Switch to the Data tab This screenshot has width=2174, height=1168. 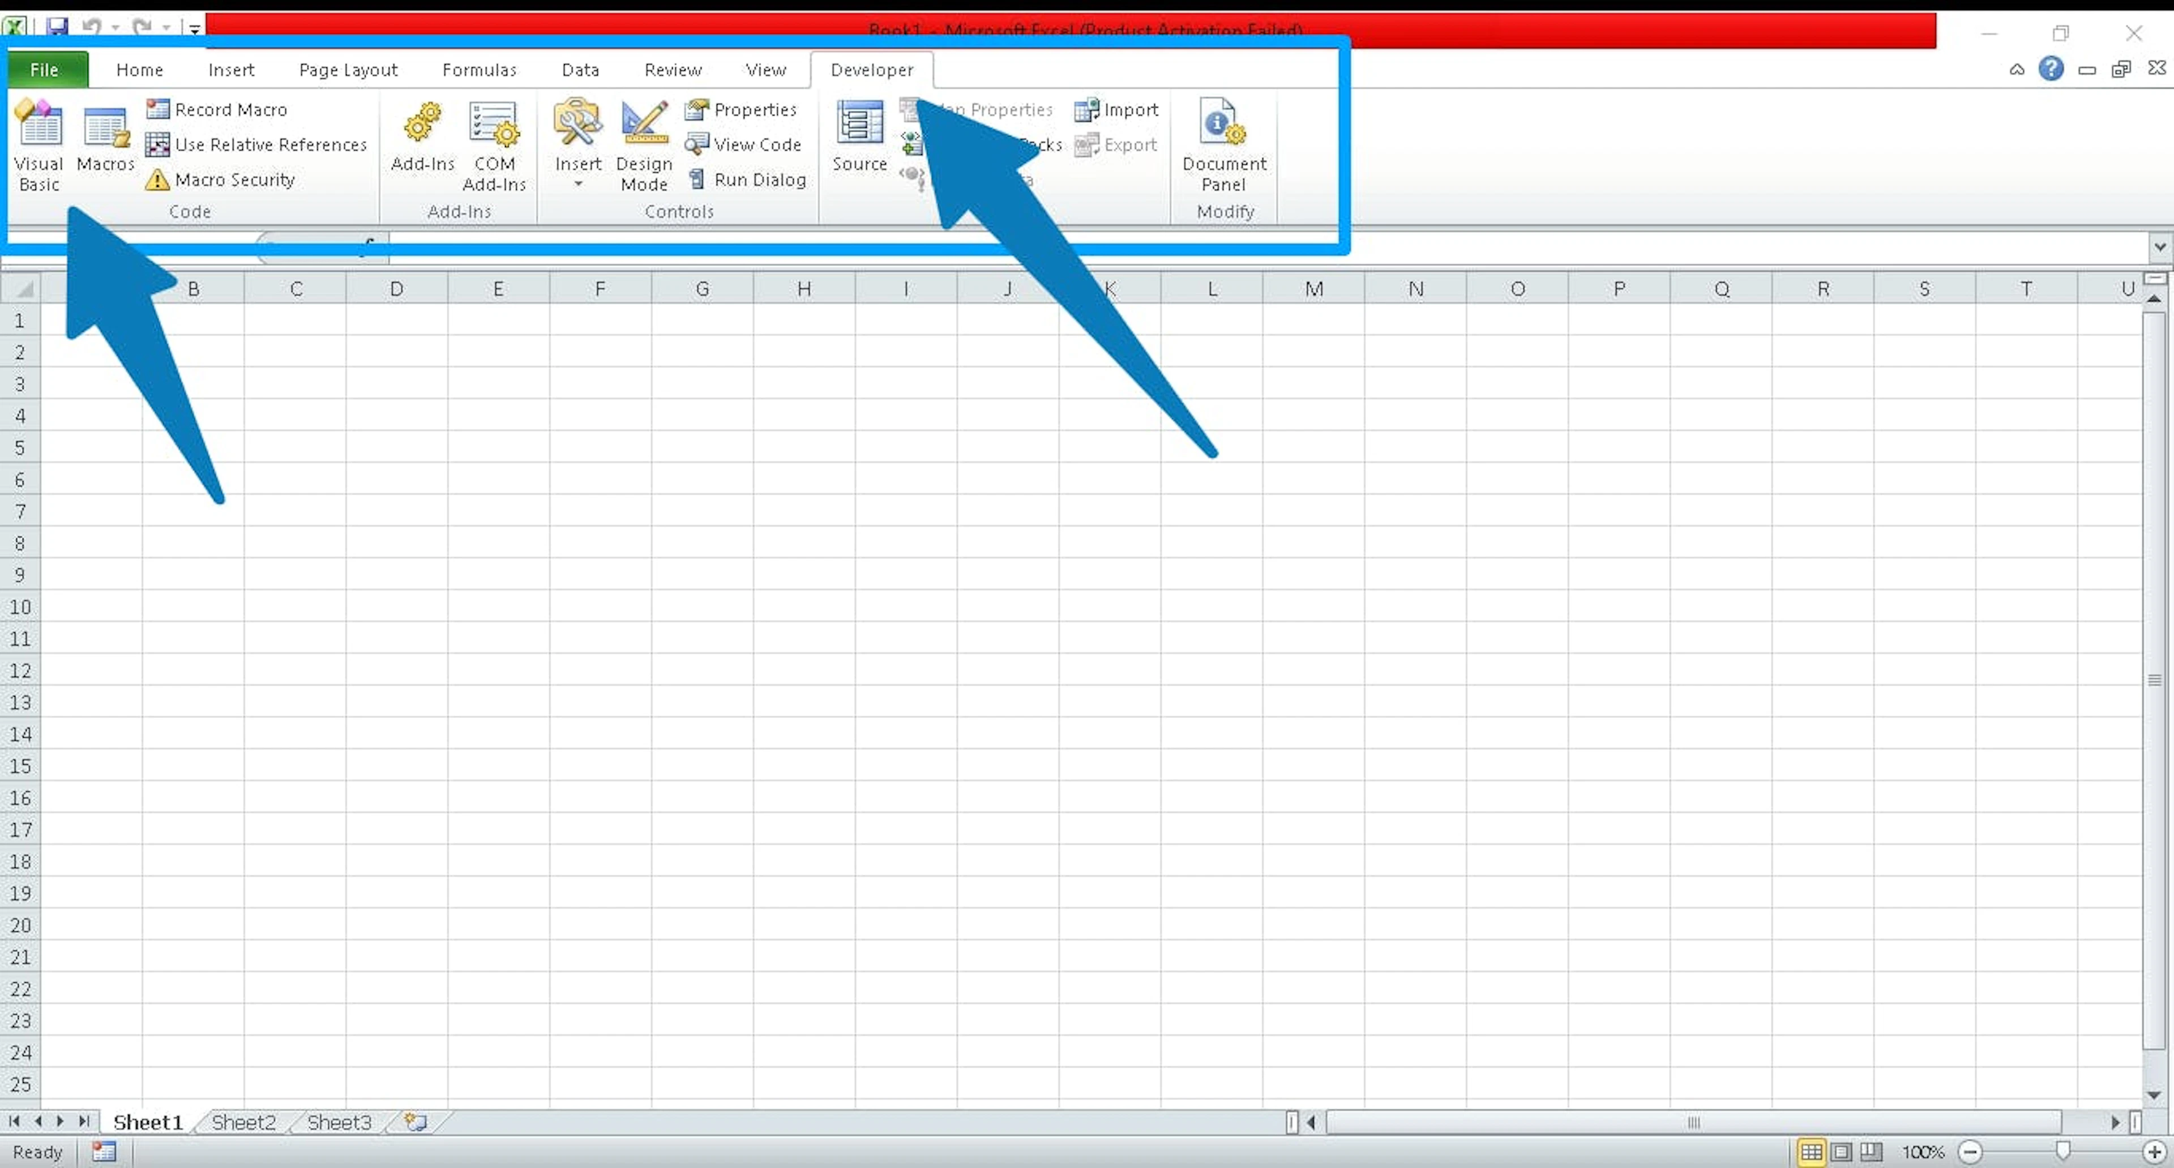pos(581,70)
